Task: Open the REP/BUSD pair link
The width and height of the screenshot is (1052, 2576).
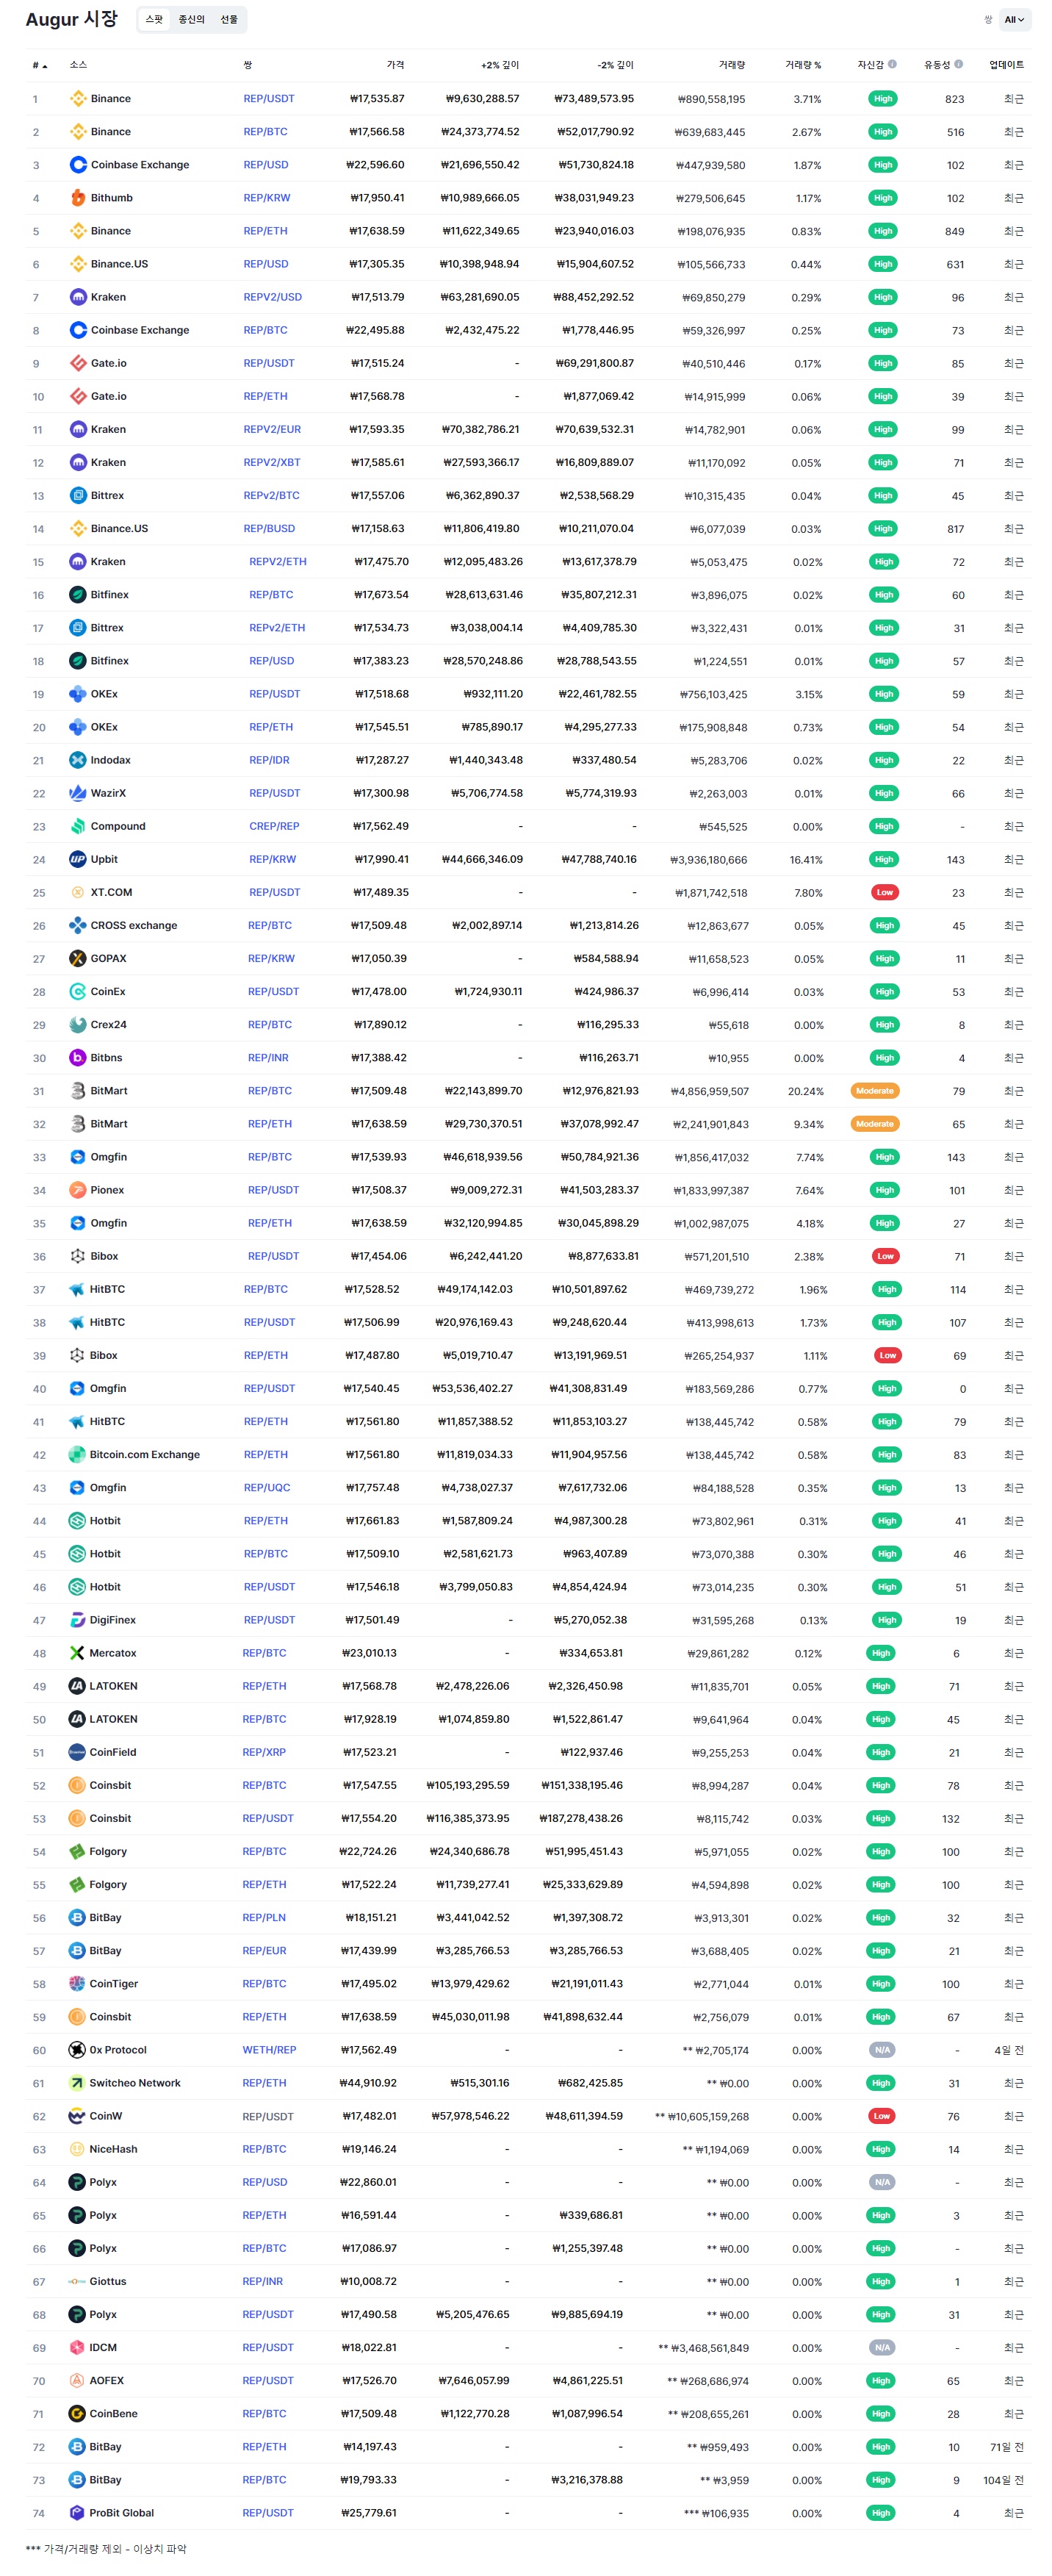Action: (x=269, y=528)
